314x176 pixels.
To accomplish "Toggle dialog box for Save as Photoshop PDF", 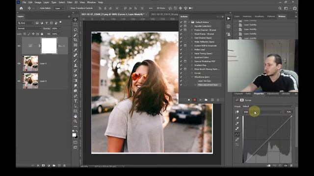I will click(x=185, y=61).
